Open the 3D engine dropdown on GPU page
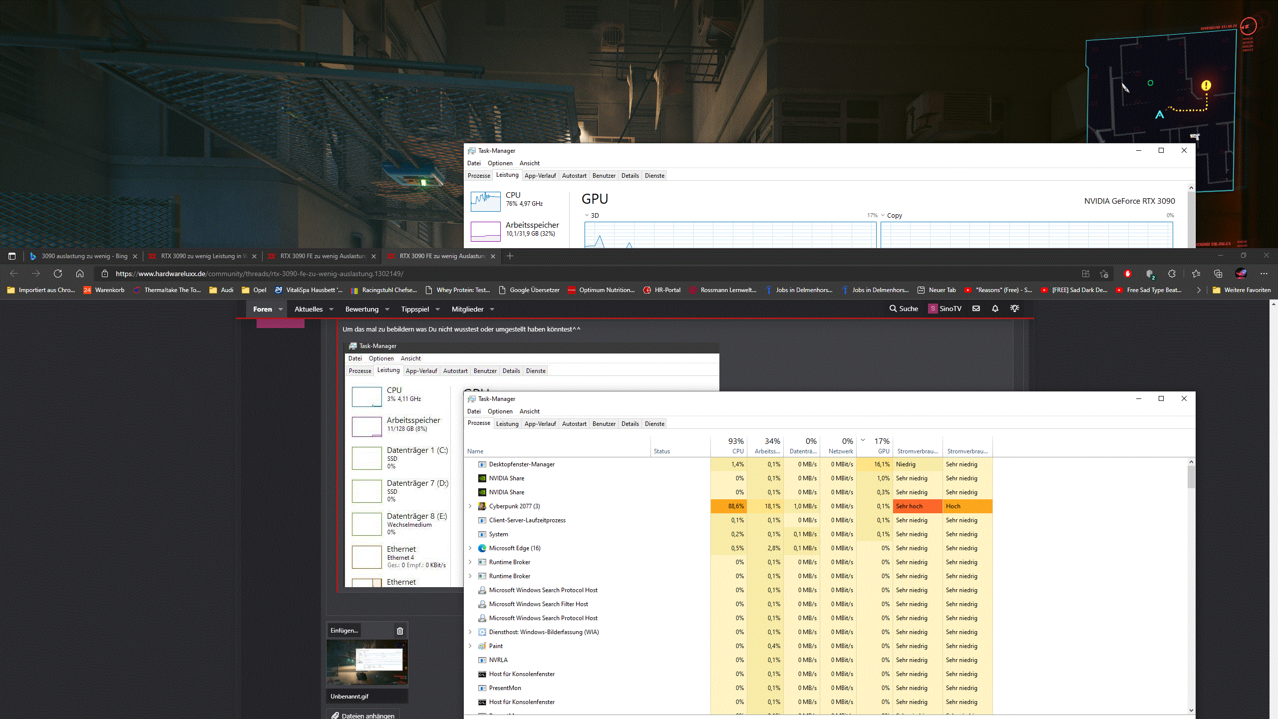 point(587,216)
